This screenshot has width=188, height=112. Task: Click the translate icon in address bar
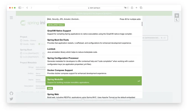[x=125, y=8]
